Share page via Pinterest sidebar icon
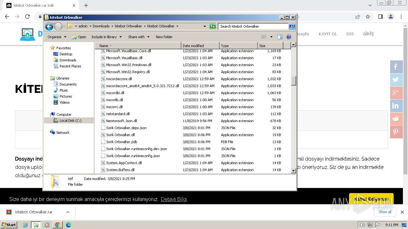 (x=397, y=132)
